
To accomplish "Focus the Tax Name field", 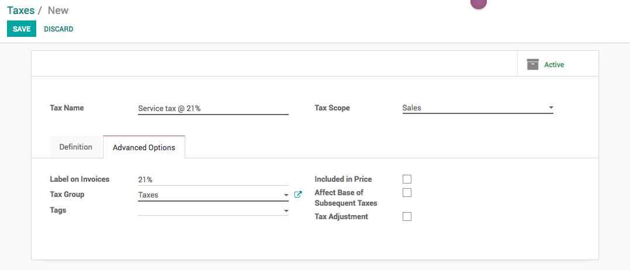I will click(213, 108).
